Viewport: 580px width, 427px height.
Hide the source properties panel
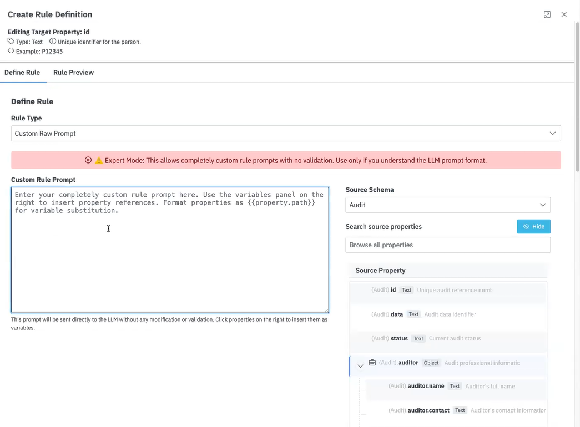pyautogui.click(x=533, y=226)
